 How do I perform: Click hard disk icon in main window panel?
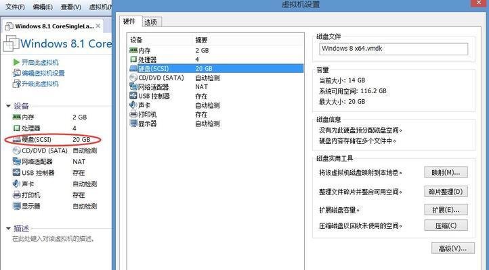(16, 140)
